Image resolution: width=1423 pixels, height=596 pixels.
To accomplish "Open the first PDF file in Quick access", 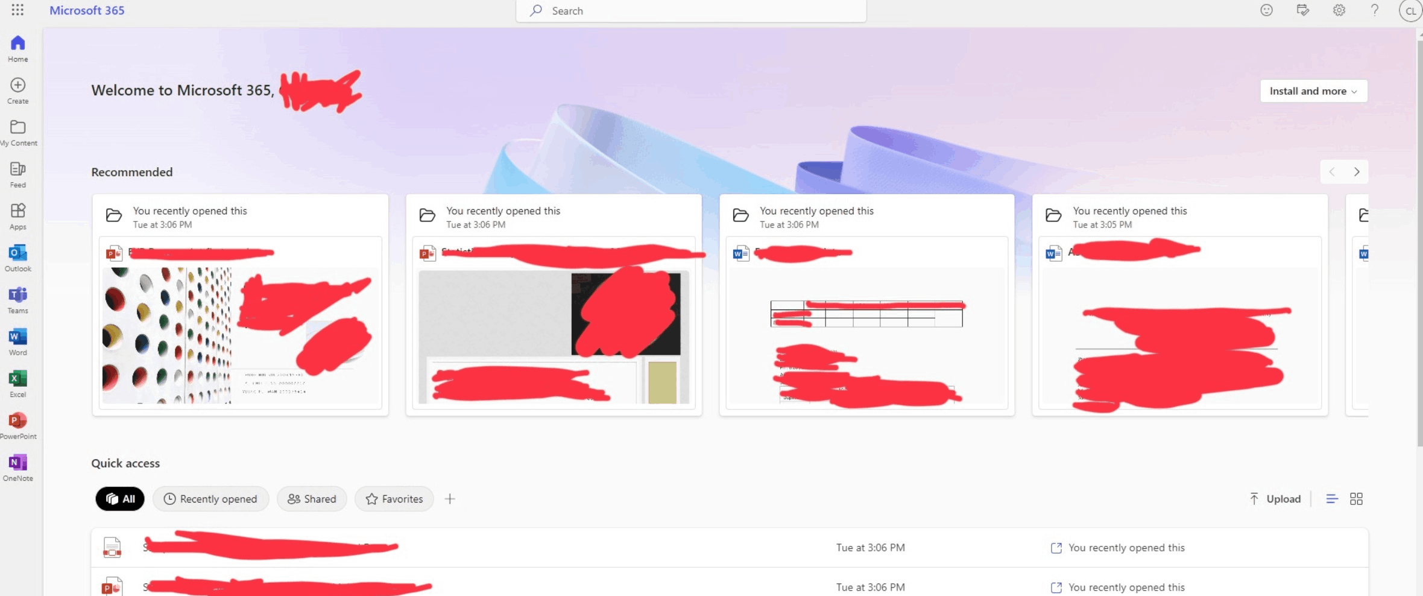I will click(730, 548).
